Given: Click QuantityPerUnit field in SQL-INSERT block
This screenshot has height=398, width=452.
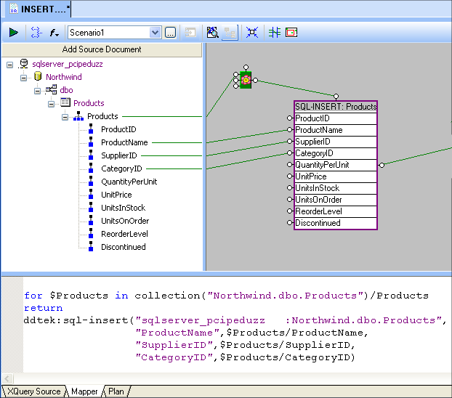Looking at the screenshot, I should 336,165.
